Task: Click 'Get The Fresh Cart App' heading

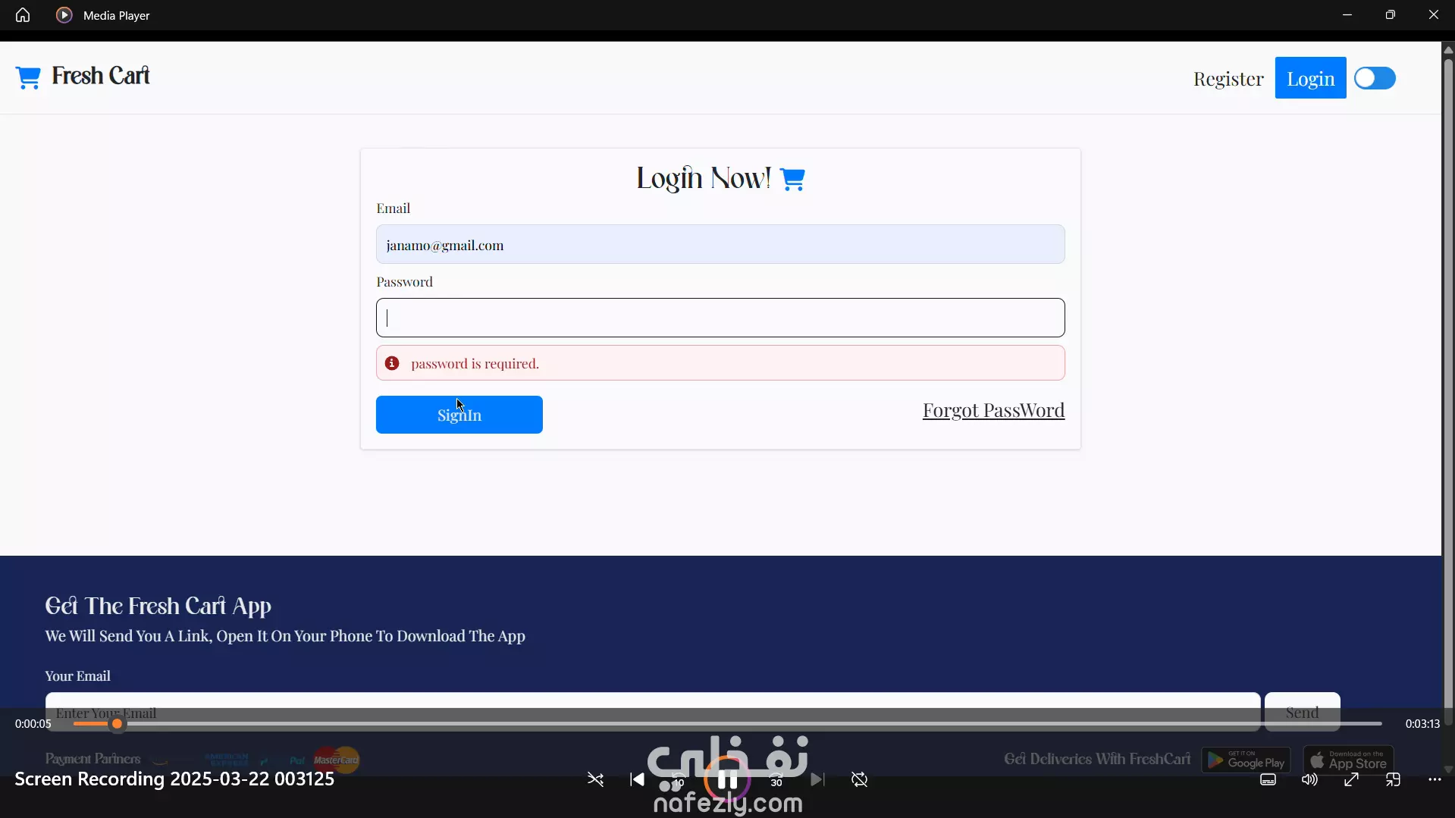Action: pyautogui.click(x=158, y=606)
